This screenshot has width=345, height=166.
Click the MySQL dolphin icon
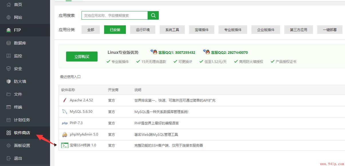65,112
